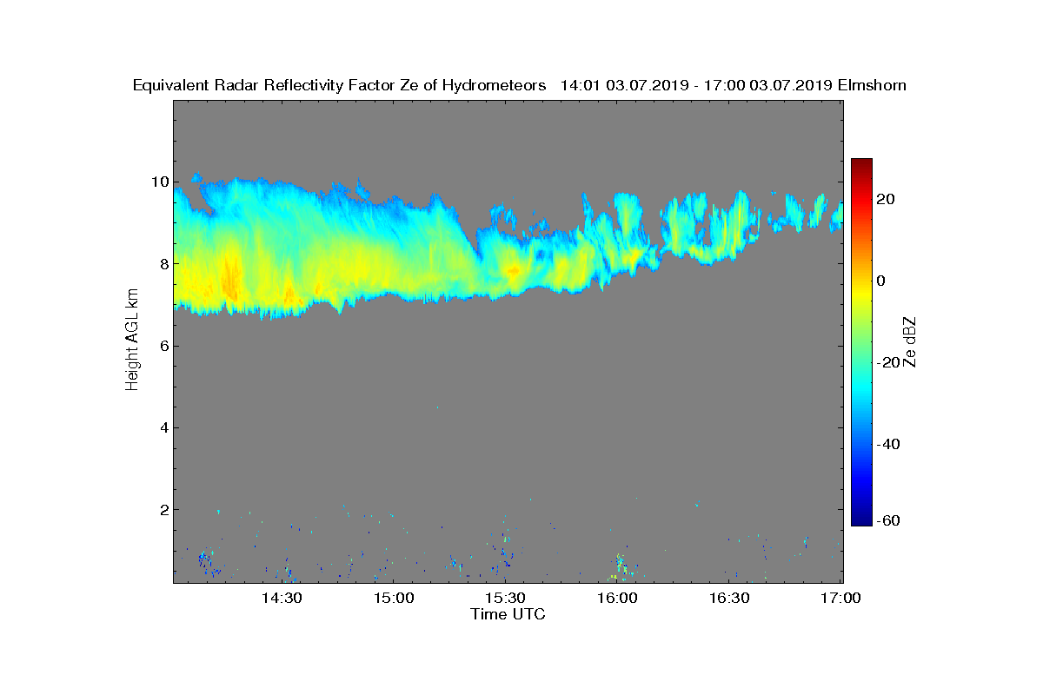Click the 'Time UTC' axis label
Image resolution: width=1043 pixels, height=695 pixels.
point(508,614)
